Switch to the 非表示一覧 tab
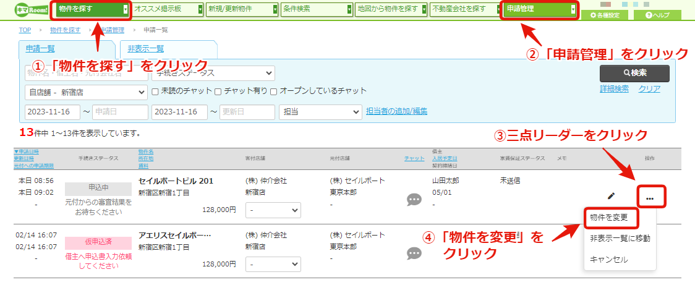695x285 pixels. (x=145, y=49)
